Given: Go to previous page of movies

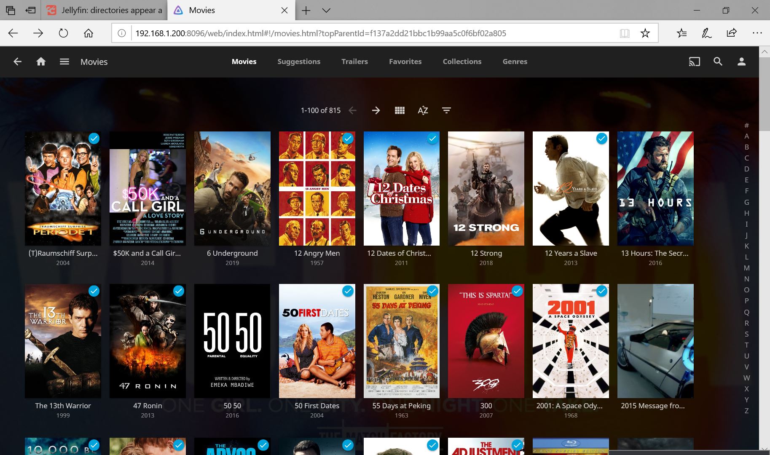Looking at the screenshot, I should point(353,110).
